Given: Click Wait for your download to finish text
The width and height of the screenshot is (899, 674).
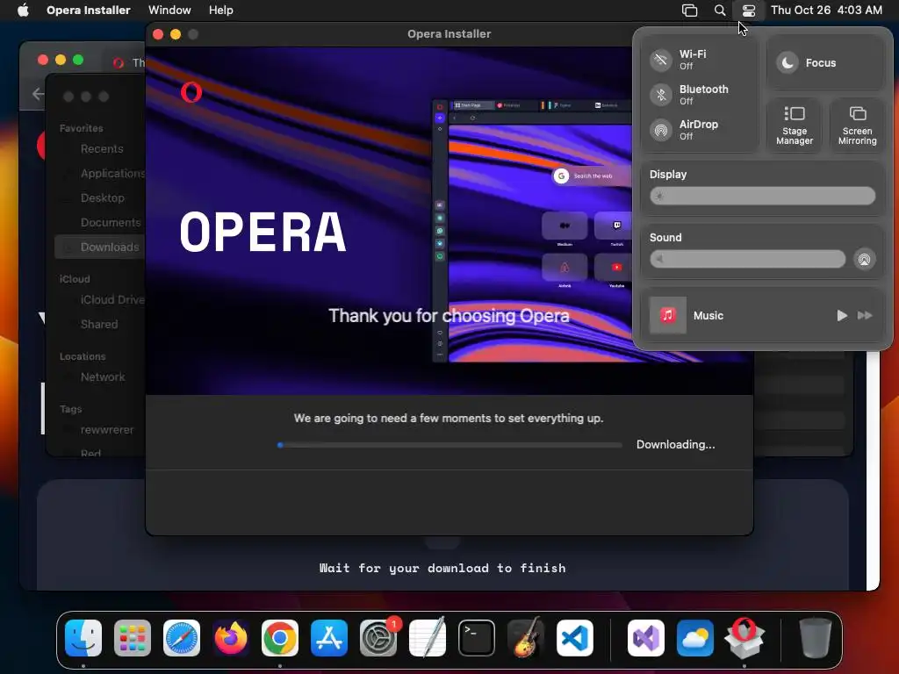Looking at the screenshot, I should tap(442, 568).
